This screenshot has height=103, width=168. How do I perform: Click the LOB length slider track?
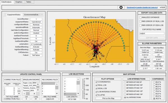point(83,89)
